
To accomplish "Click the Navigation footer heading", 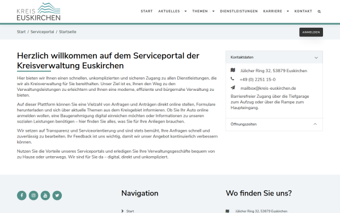I will [x=139, y=193].
